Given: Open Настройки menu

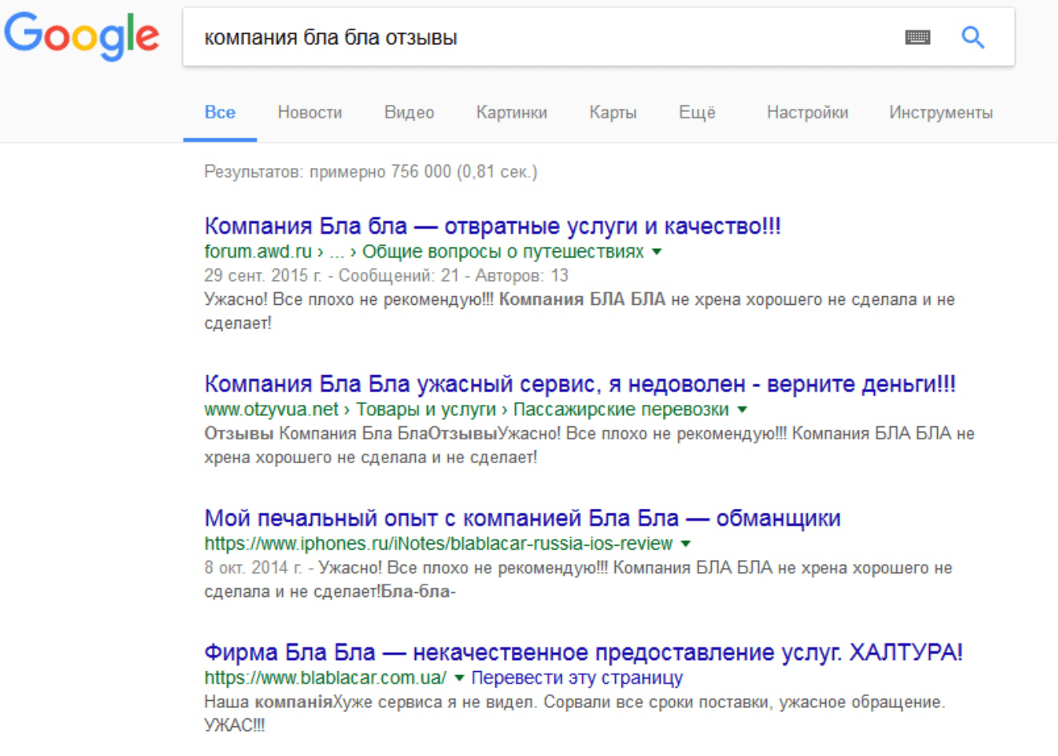Looking at the screenshot, I should coord(808,113).
